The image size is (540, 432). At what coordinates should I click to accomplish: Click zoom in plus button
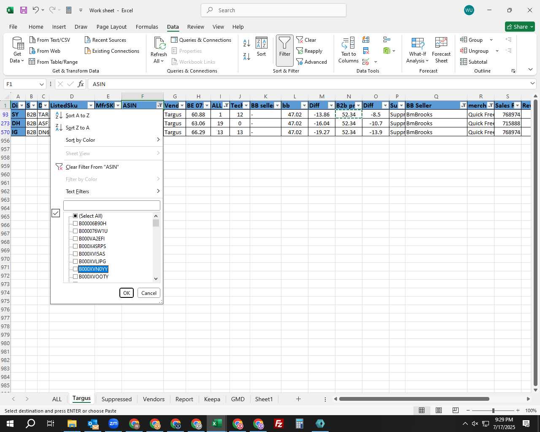[x=518, y=410]
